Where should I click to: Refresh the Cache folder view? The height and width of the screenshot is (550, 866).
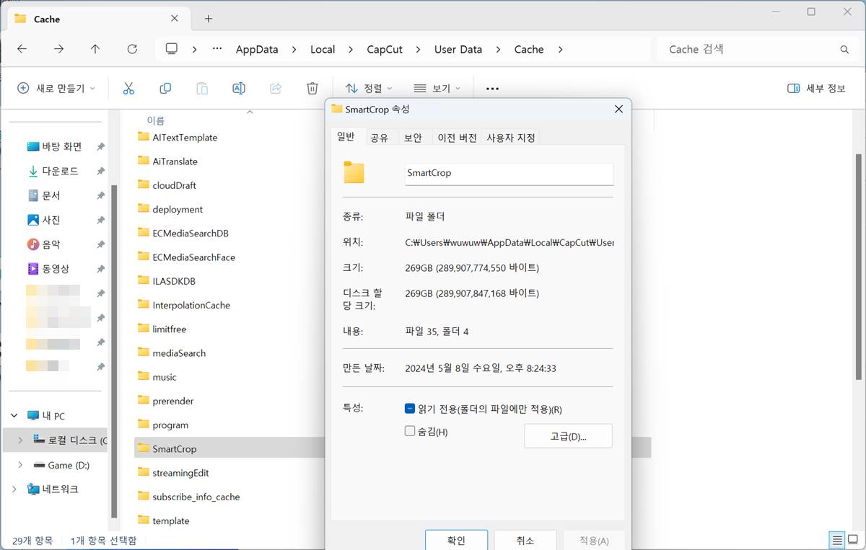132,49
